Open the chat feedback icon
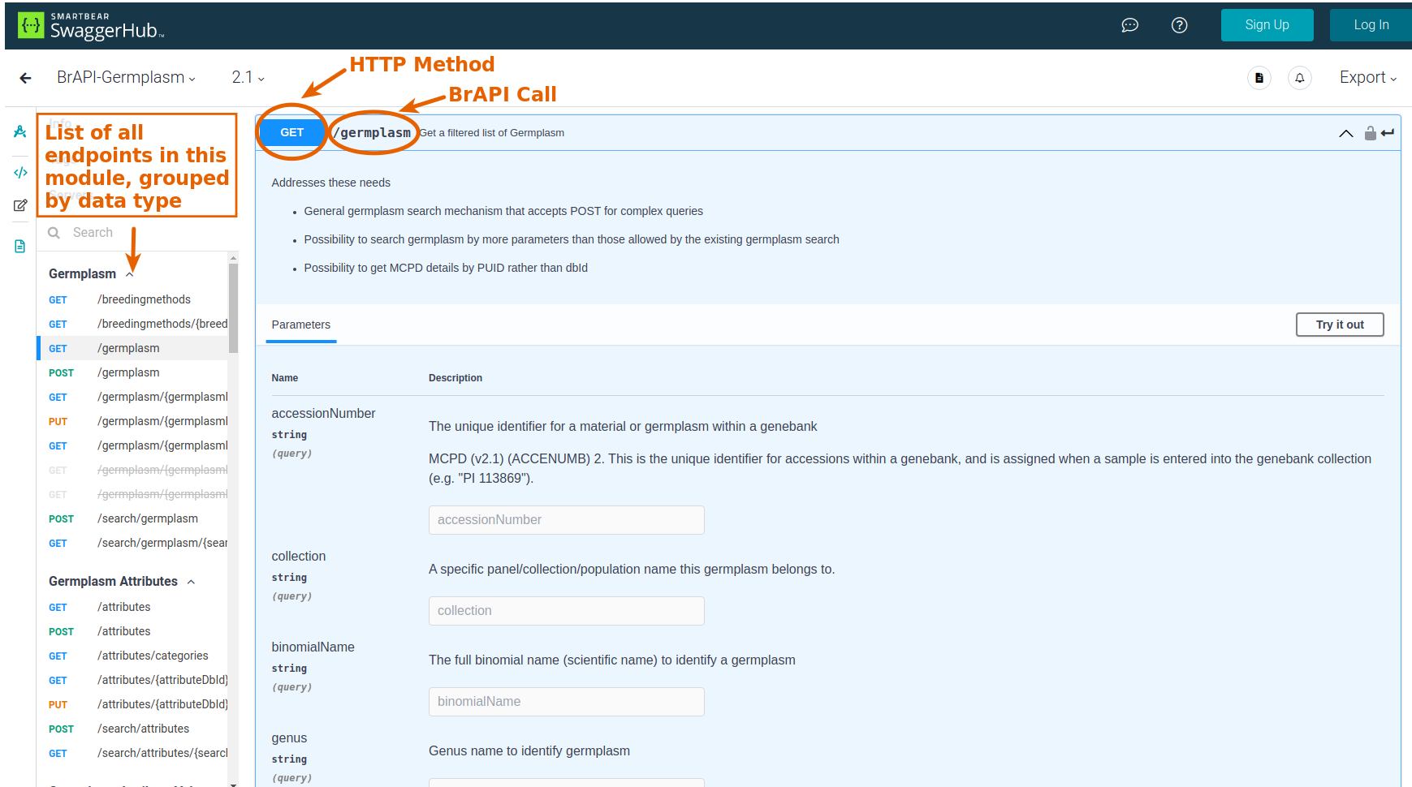Screen dimensions: 1412x787 [1129, 25]
